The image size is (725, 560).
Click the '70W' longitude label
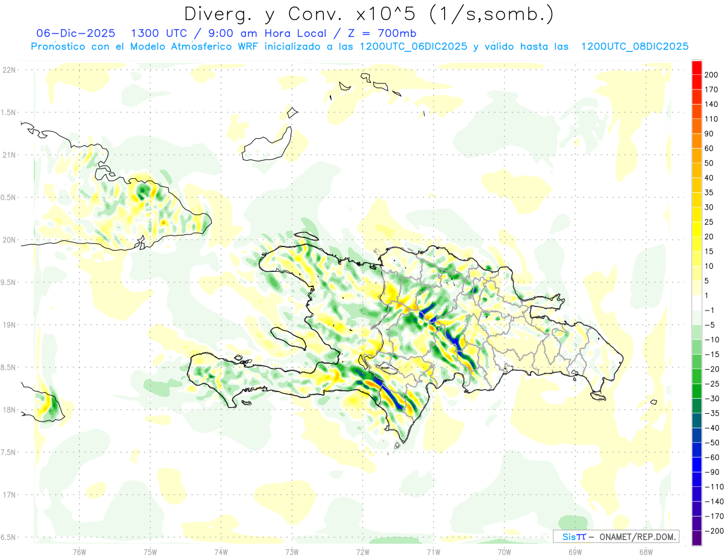(504, 552)
